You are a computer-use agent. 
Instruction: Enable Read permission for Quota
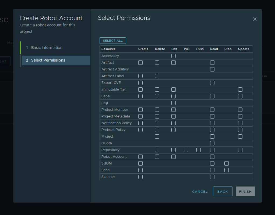point(212,143)
